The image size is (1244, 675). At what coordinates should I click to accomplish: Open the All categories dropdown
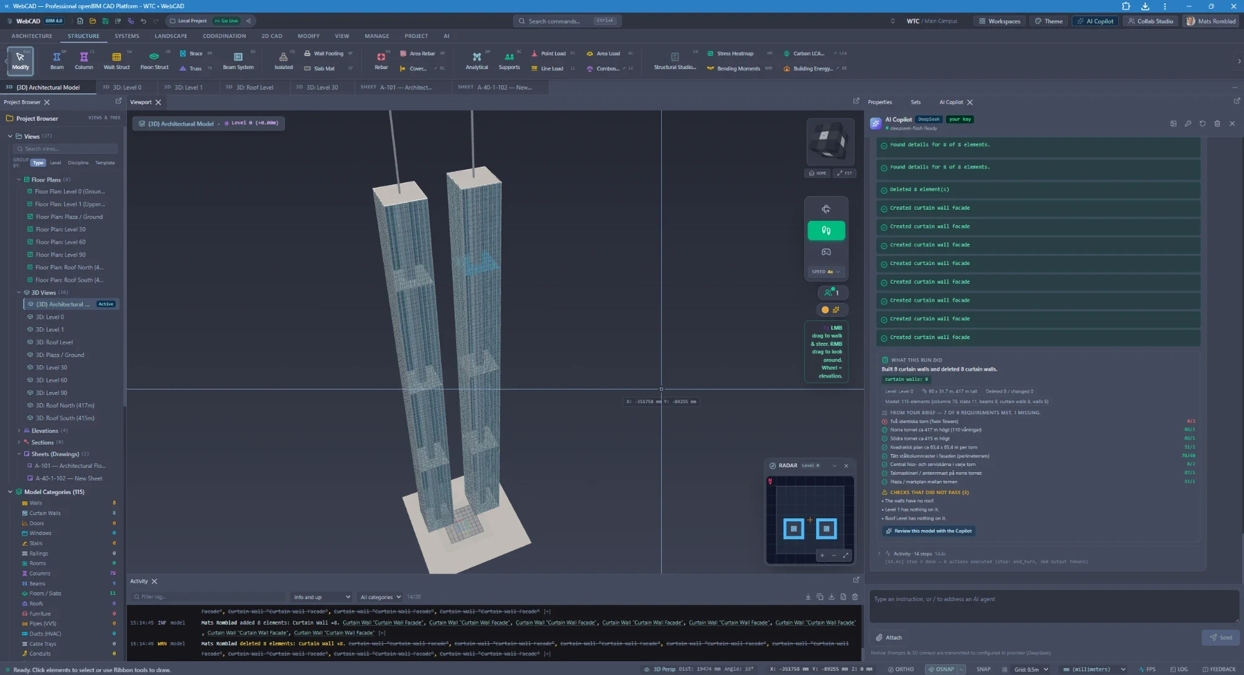click(x=380, y=597)
